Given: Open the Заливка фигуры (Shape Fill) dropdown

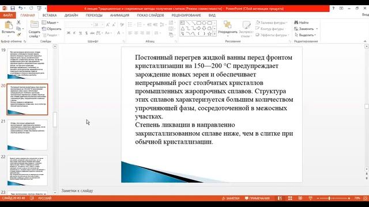Looking at the screenshot, I should click(272, 22).
